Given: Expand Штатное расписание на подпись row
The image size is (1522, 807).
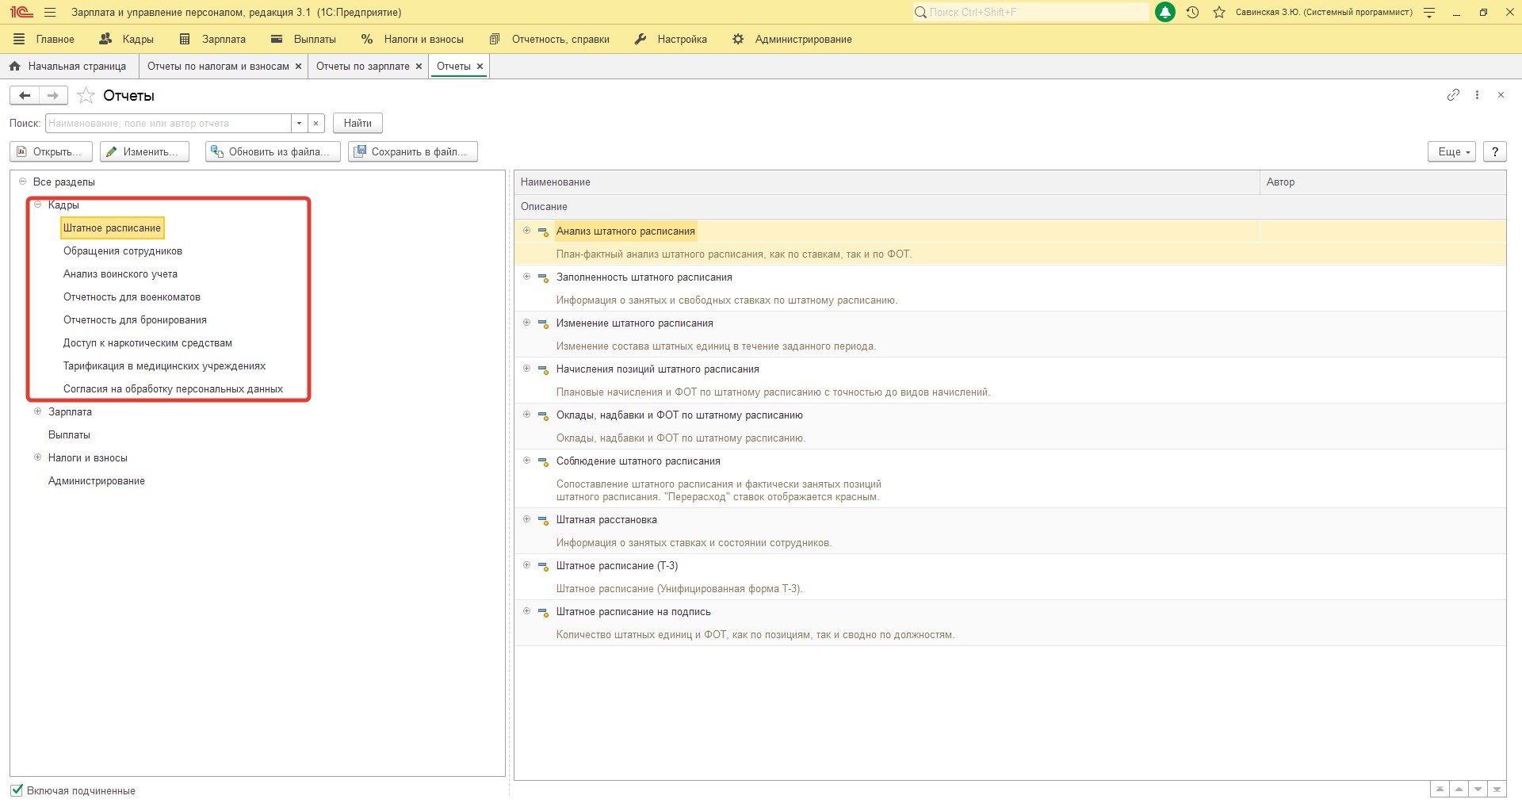Looking at the screenshot, I should 526,611.
